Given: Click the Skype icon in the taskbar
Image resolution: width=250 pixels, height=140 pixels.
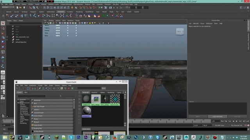Looking at the screenshot, I should (x=71, y=137).
